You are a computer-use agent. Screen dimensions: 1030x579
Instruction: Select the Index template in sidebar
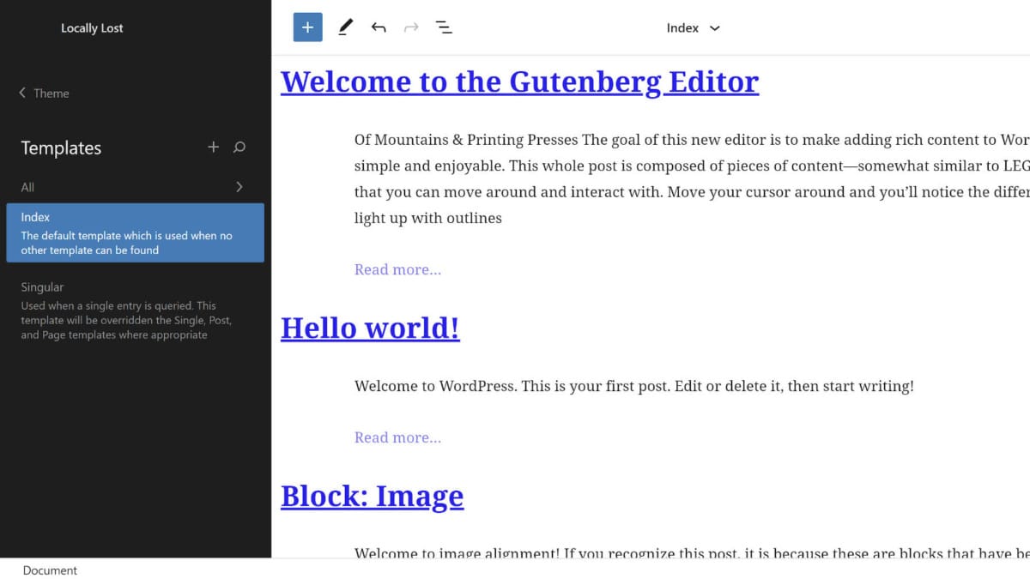click(x=135, y=232)
